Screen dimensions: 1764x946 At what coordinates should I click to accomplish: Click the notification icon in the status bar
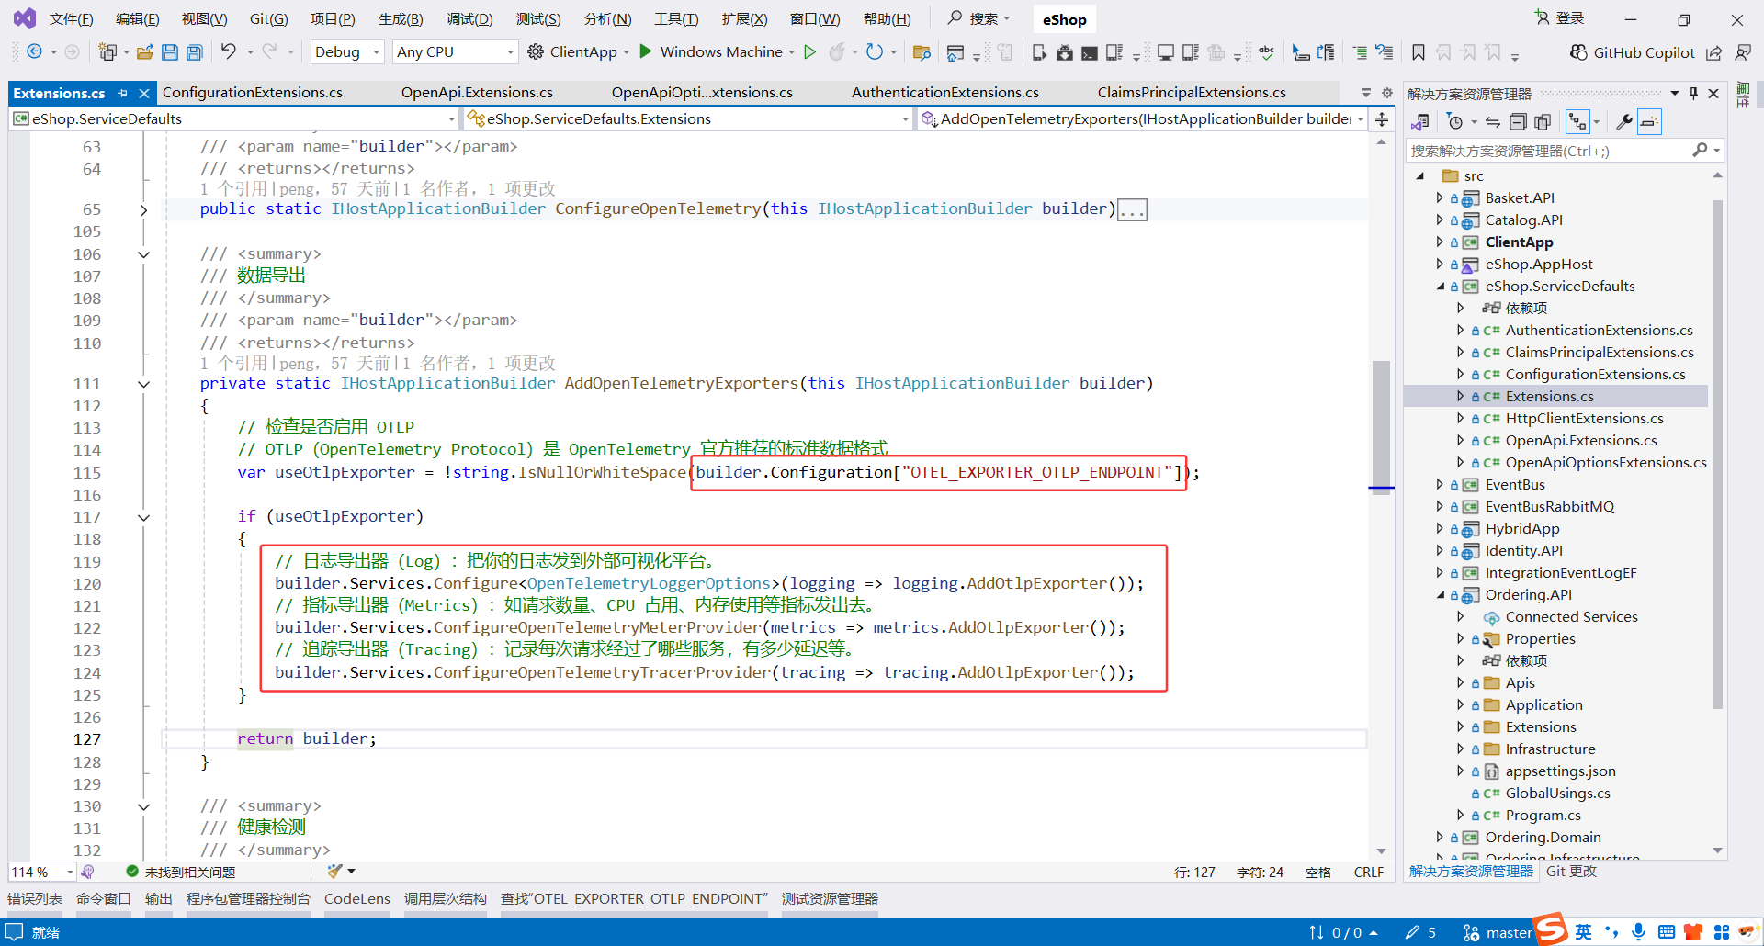coord(15,932)
